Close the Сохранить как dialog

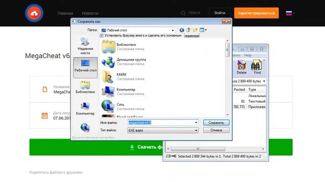[x=226, y=21]
